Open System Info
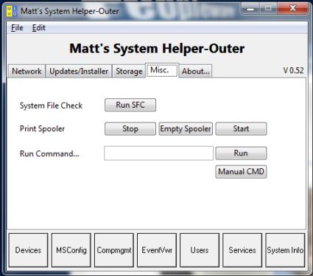 pos(285,250)
